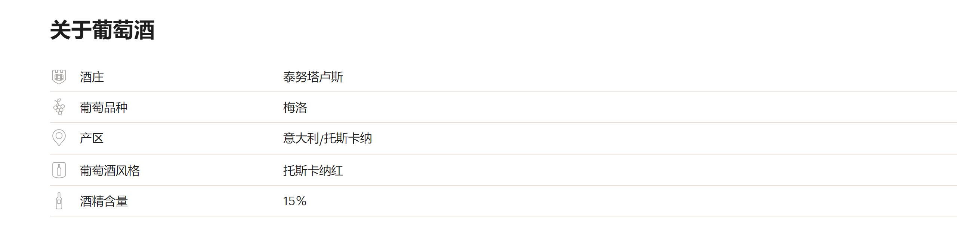Click the grape cluster icon
The image size is (957, 231).
click(x=59, y=107)
